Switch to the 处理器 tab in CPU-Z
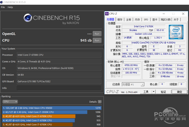 110,19
